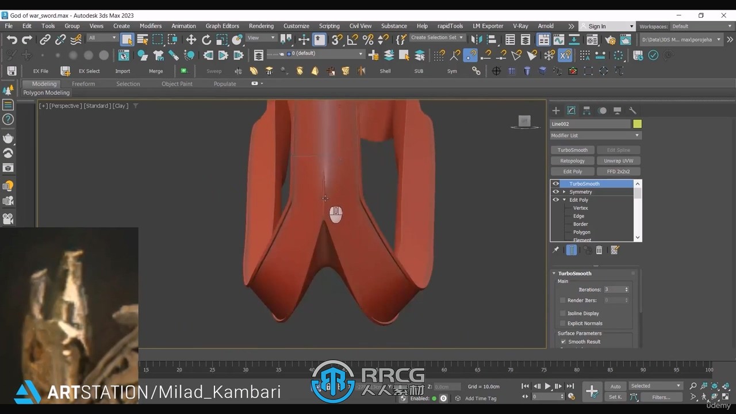Open the Workspaces Default dropdown

(702, 26)
